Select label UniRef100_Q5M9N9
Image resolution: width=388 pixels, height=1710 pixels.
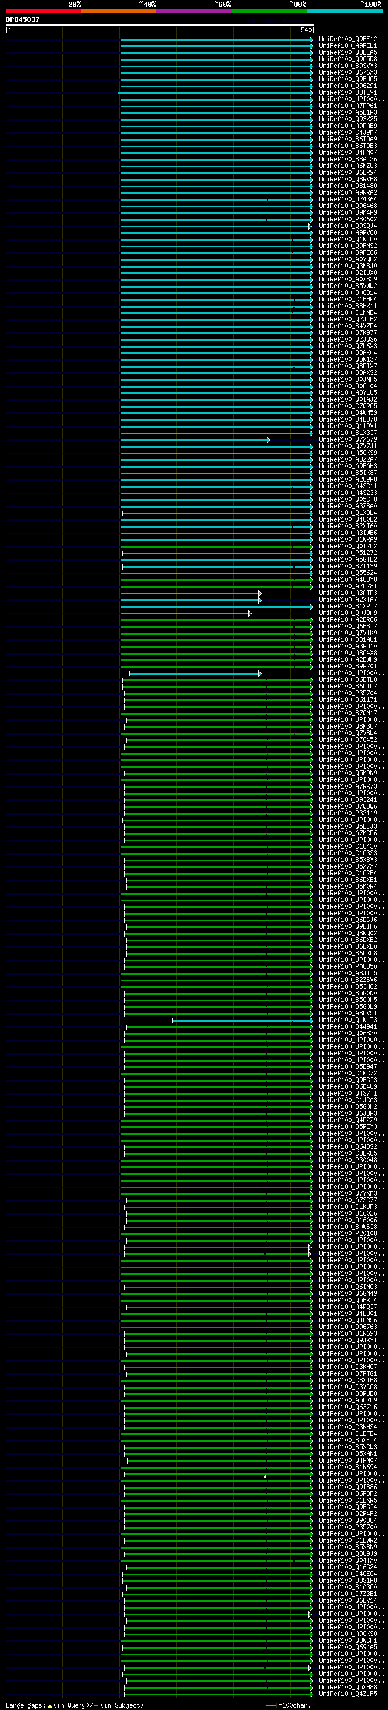pyautogui.click(x=348, y=773)
